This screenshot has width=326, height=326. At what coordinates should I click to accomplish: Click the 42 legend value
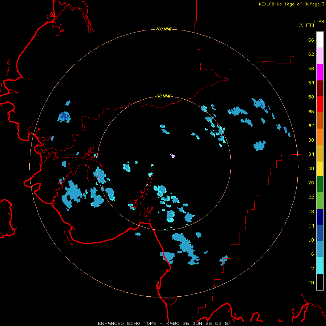(311, 126)
